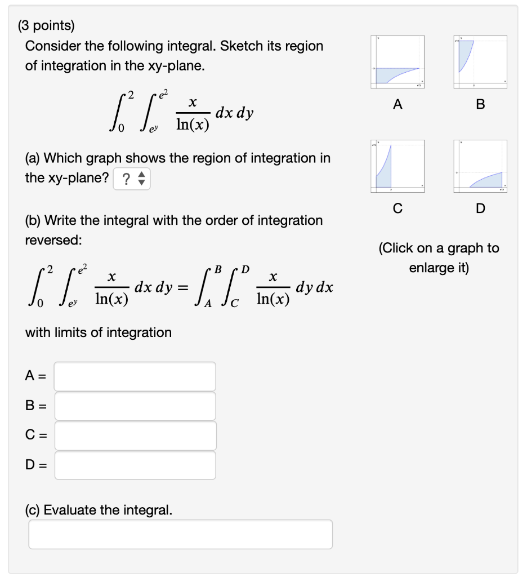Click the input field for A
527x577 pixels.
click(x=134, y=376)
